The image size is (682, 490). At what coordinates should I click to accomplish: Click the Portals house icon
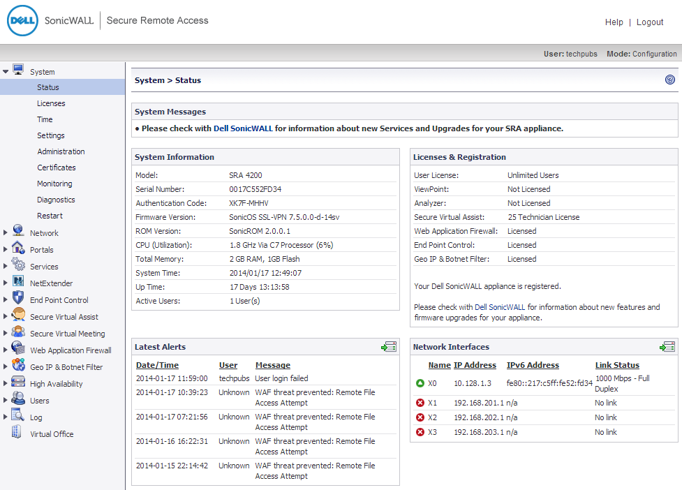pyautogui.click(x=18, y=247)
